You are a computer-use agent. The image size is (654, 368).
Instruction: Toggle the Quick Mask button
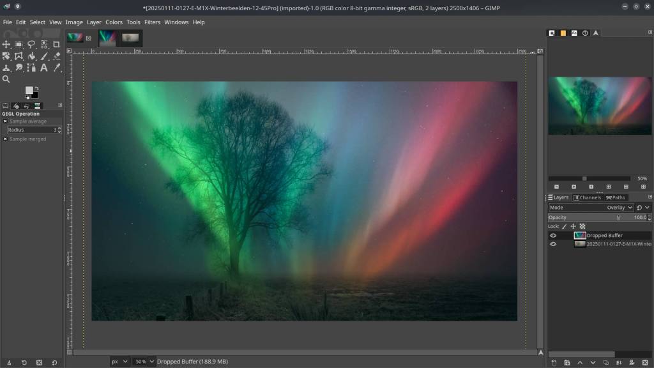click(69, 352)
